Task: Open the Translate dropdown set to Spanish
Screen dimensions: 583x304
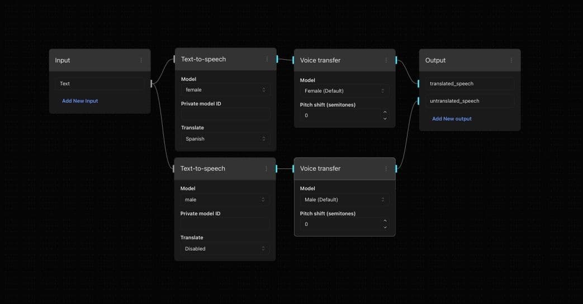Action: click(x=225, y=139)
